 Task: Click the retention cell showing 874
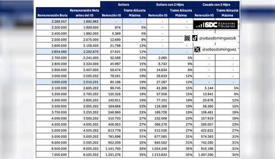click(x=111, y=27)
